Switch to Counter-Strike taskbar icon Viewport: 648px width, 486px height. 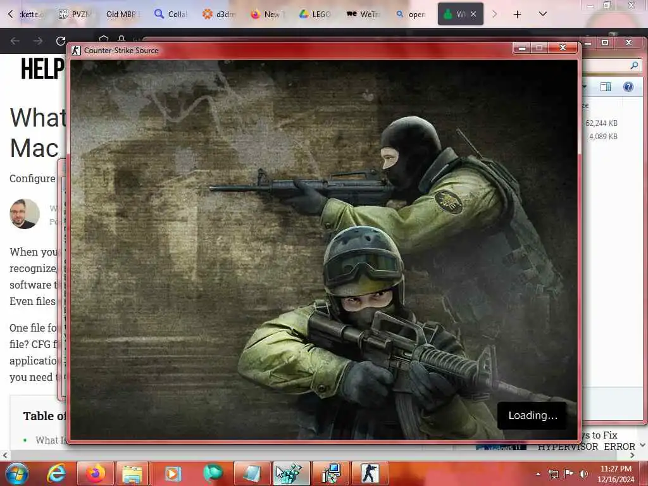[x=370, y=473]
